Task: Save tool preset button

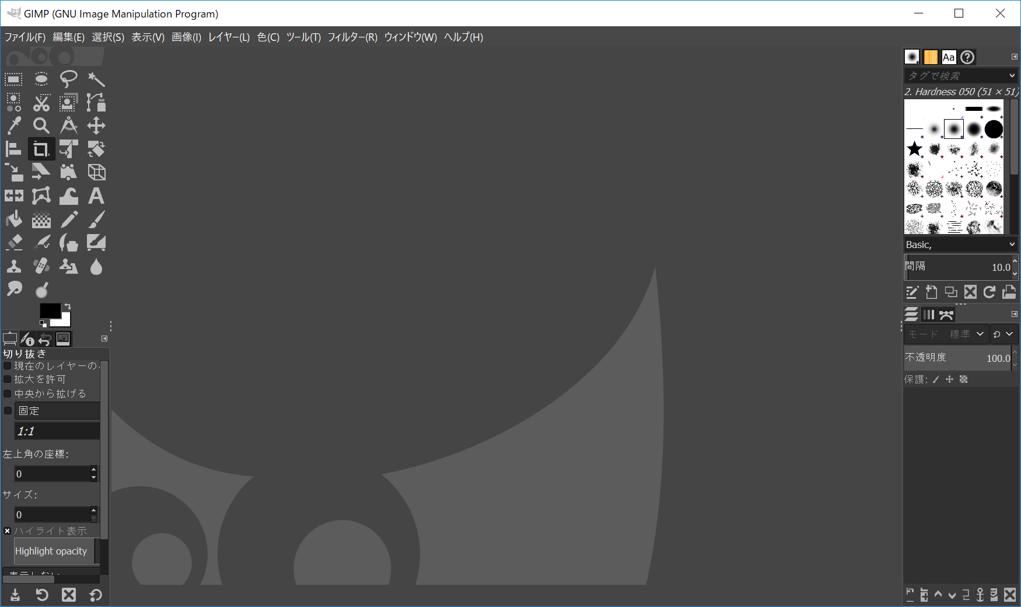Action: tap(15, 595)
